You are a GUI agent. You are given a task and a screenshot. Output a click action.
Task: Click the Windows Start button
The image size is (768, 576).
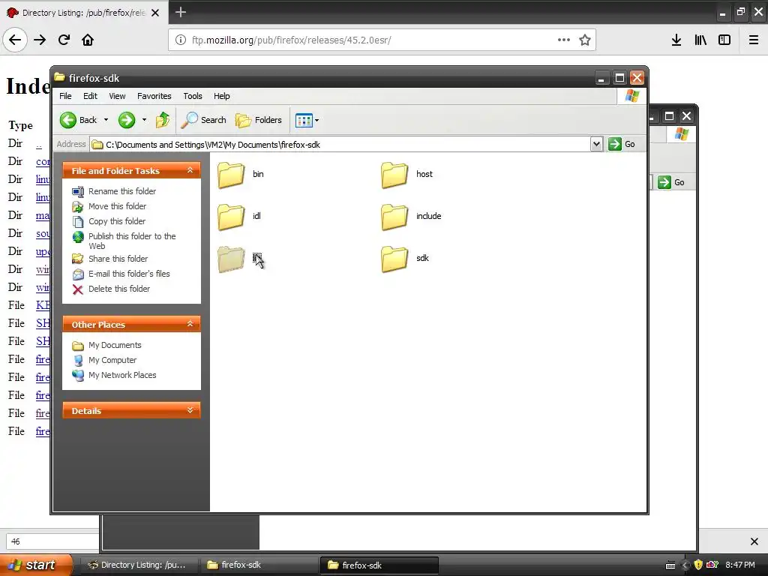click(36, 565)
